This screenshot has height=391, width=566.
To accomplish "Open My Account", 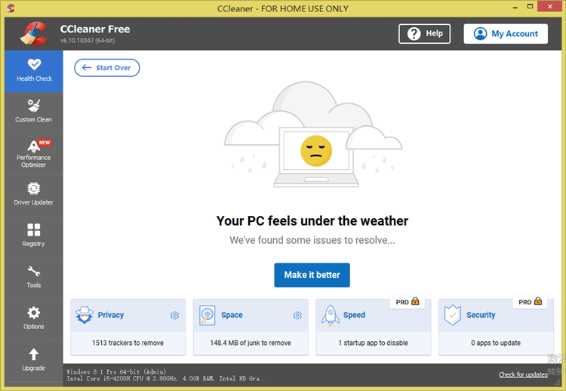I will pyautogui.click(x=506, y=33).
